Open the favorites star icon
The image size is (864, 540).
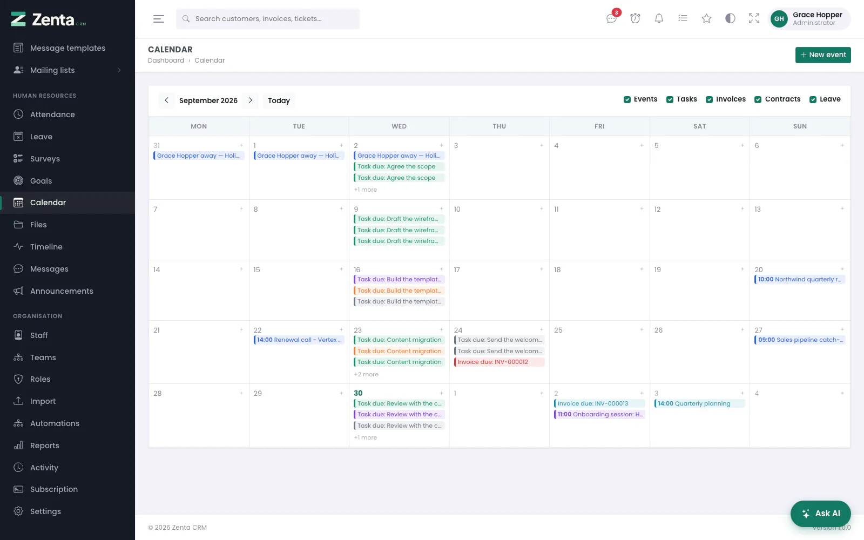[706, 19]
